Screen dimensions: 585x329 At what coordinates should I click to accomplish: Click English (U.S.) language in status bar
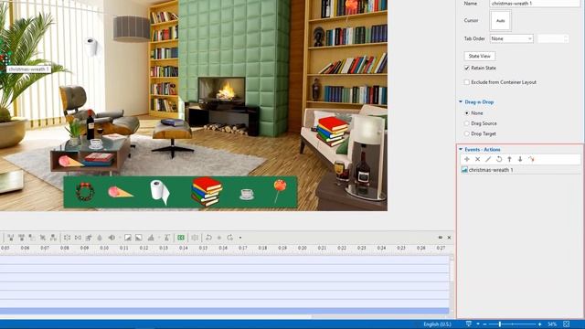[437, 324]
